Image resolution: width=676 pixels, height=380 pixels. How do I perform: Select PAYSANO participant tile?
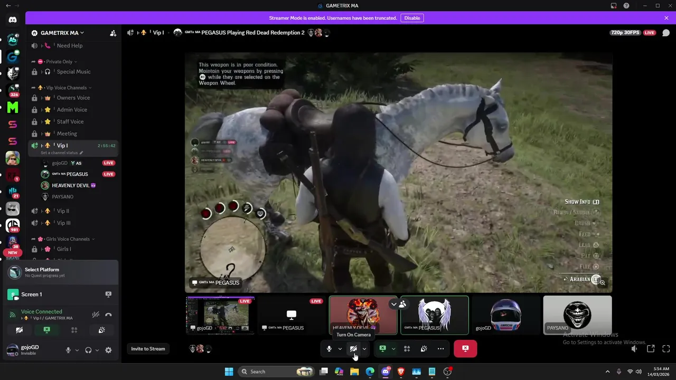coord(577,315)
